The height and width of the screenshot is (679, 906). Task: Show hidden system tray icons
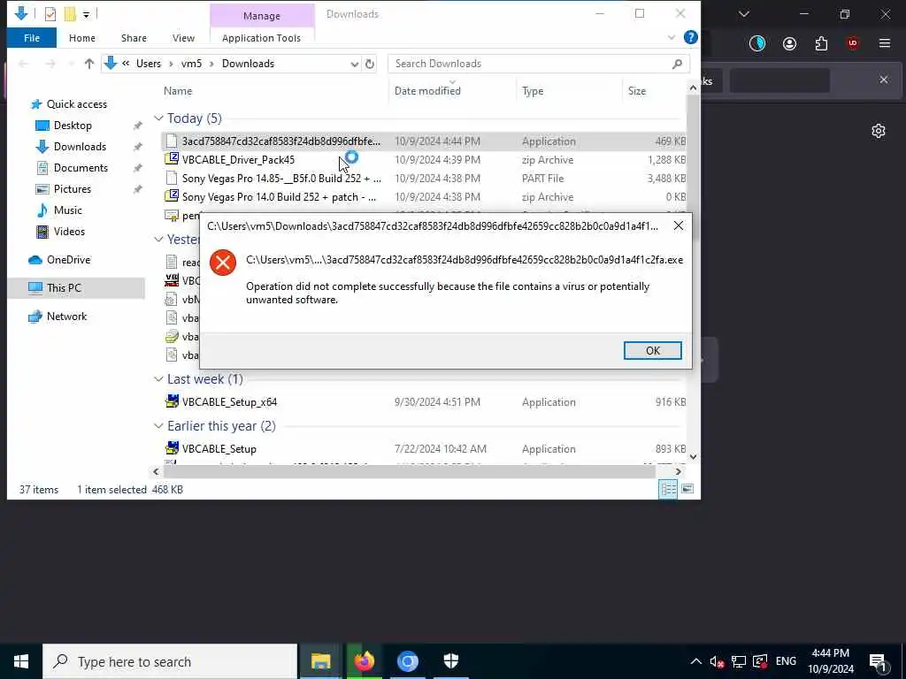coord(695,661)
